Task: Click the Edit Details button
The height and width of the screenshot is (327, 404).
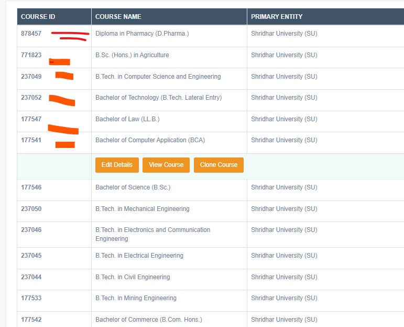Action: tap(117, 165)
